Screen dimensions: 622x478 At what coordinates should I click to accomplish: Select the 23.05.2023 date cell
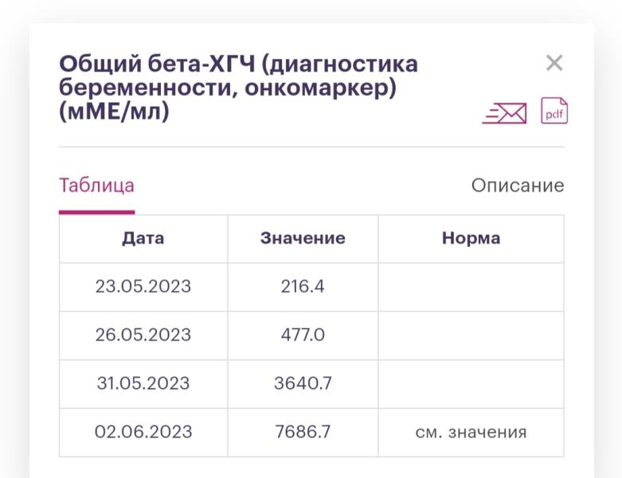pyautogui.click(x=143, y=287)
